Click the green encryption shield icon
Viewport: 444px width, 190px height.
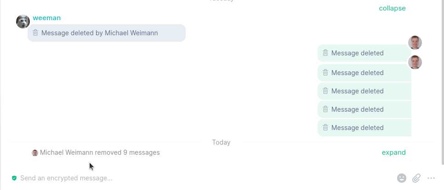[14, 178]
